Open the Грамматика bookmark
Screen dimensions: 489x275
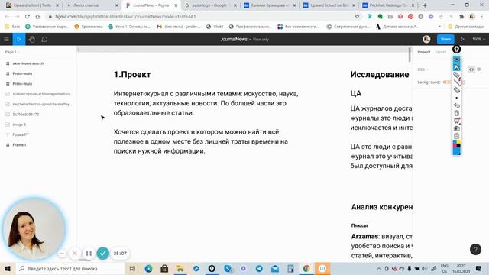[x=89, y=27]
